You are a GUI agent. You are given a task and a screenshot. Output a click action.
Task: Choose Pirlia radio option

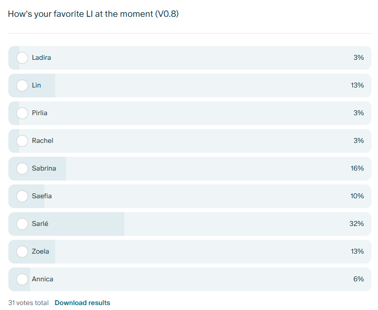click(22, 113)
